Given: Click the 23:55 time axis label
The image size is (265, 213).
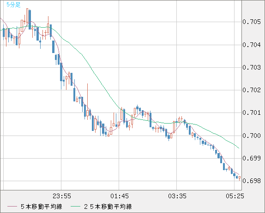Looking at the screenshot, I should pyautogui.click(x=62, y=196).
